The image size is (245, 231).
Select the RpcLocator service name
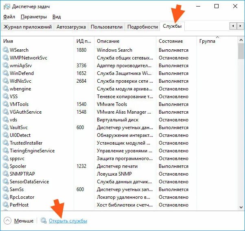22,197
